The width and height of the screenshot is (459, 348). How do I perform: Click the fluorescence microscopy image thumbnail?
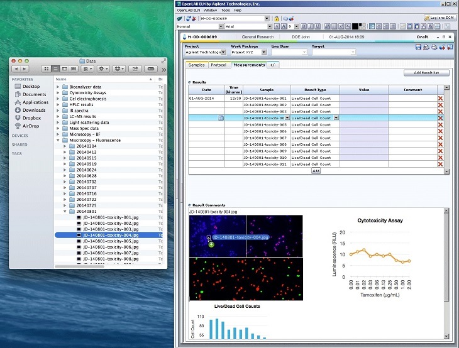coord(246,258)
